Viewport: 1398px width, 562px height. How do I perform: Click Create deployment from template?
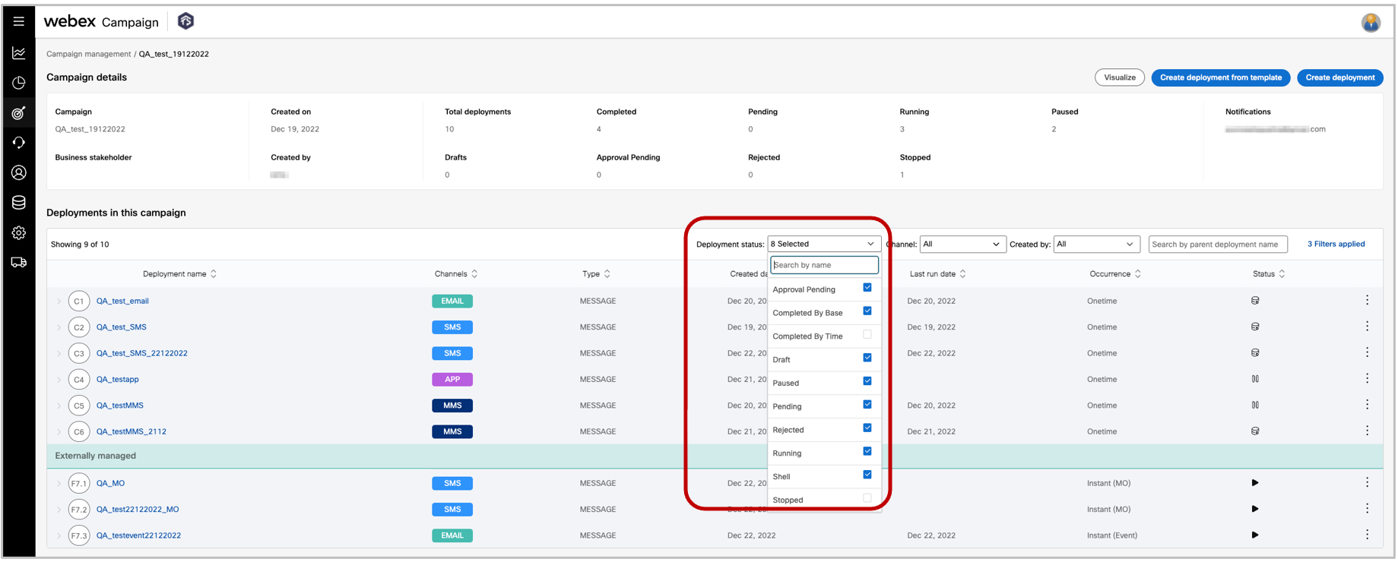[x=1221, y=77]
